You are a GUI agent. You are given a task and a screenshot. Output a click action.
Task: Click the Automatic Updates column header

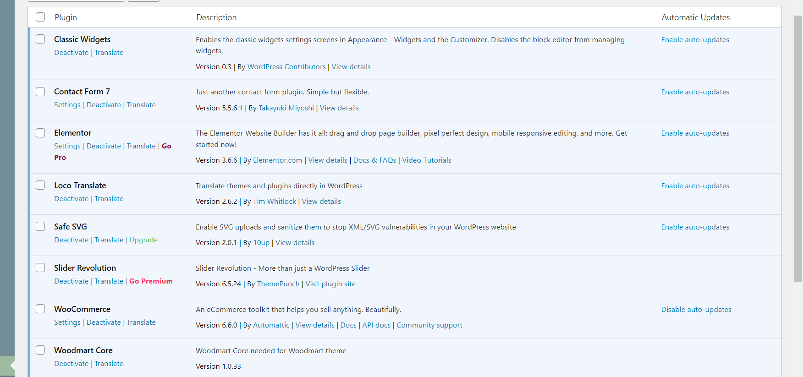click(695, 17)
